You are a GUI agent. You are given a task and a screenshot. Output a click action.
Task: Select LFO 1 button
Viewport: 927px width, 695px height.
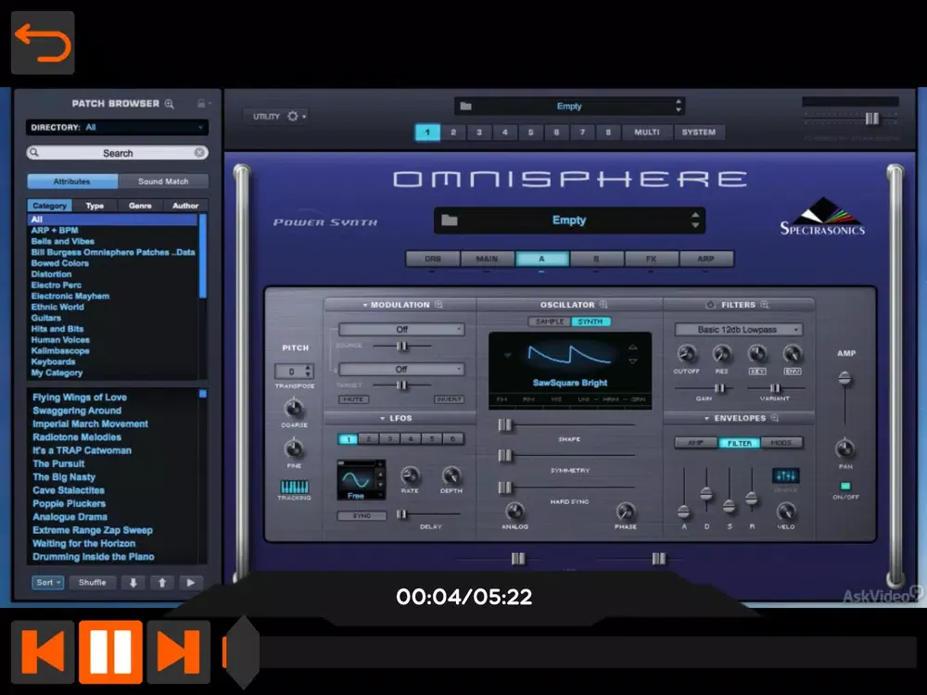pyautogui.click(x=349, y=439)
